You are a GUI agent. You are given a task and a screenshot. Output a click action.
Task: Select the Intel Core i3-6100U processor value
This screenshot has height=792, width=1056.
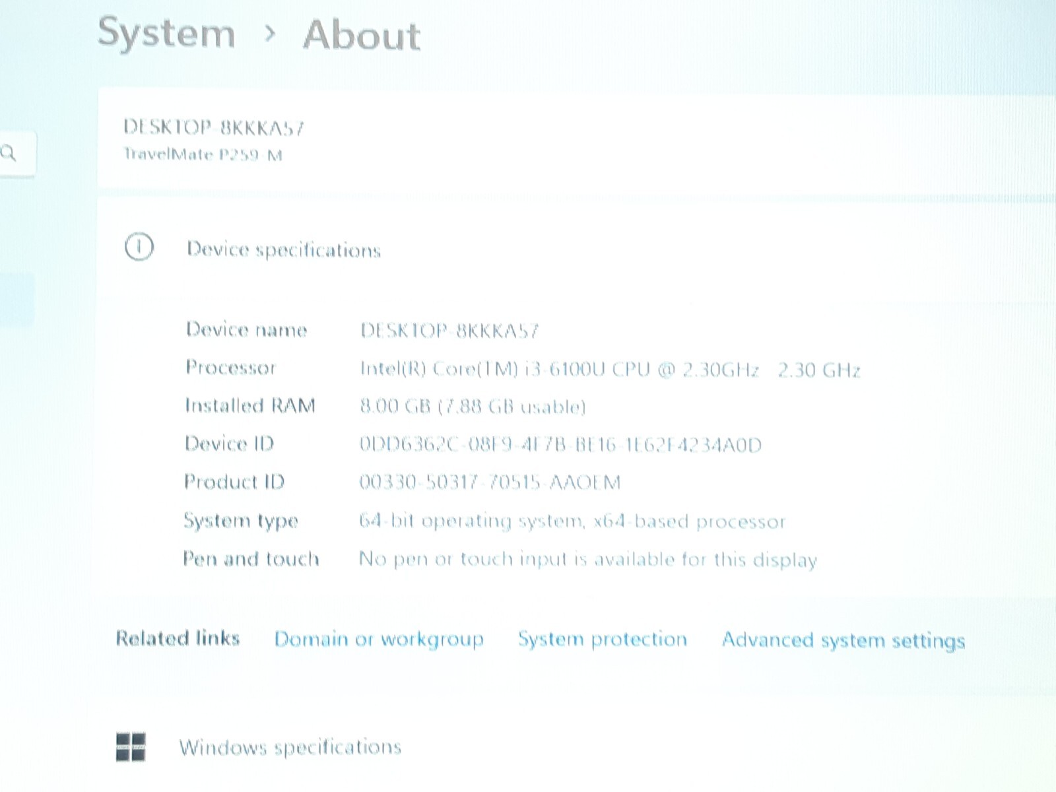610,369
